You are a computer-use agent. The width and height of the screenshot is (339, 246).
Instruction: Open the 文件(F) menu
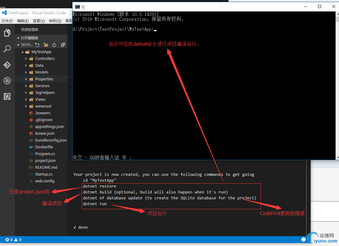point(7,21)
